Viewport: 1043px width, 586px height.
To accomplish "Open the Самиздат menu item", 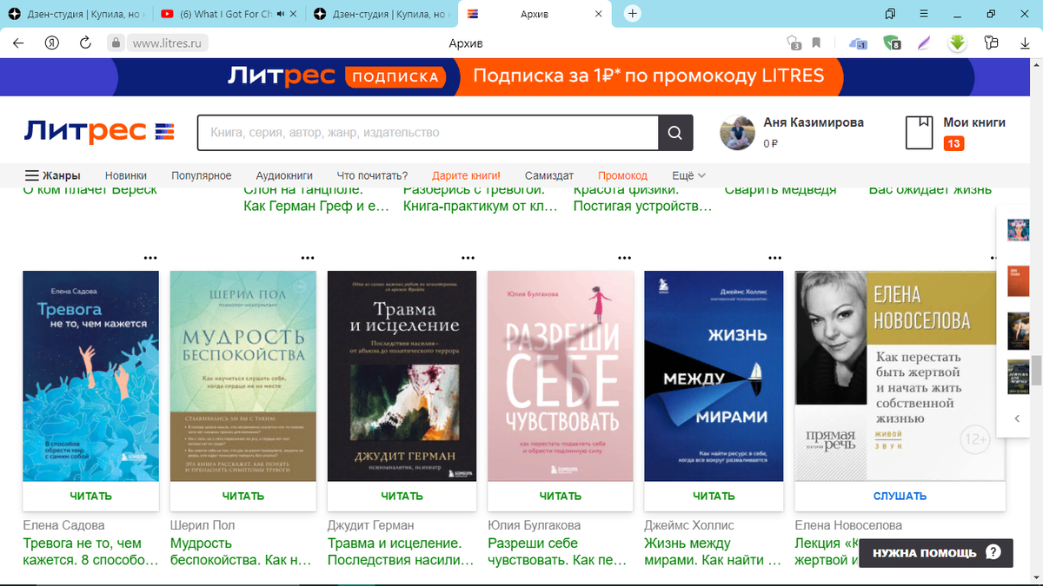I will tap(549, 175).
